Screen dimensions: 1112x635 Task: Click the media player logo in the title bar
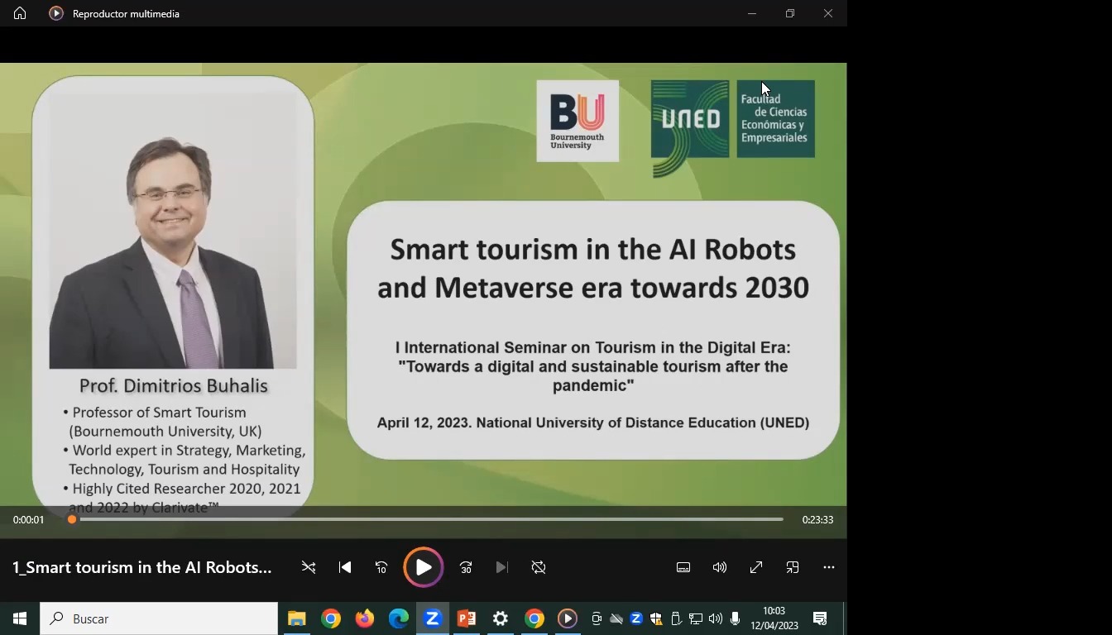click(56, 13)
